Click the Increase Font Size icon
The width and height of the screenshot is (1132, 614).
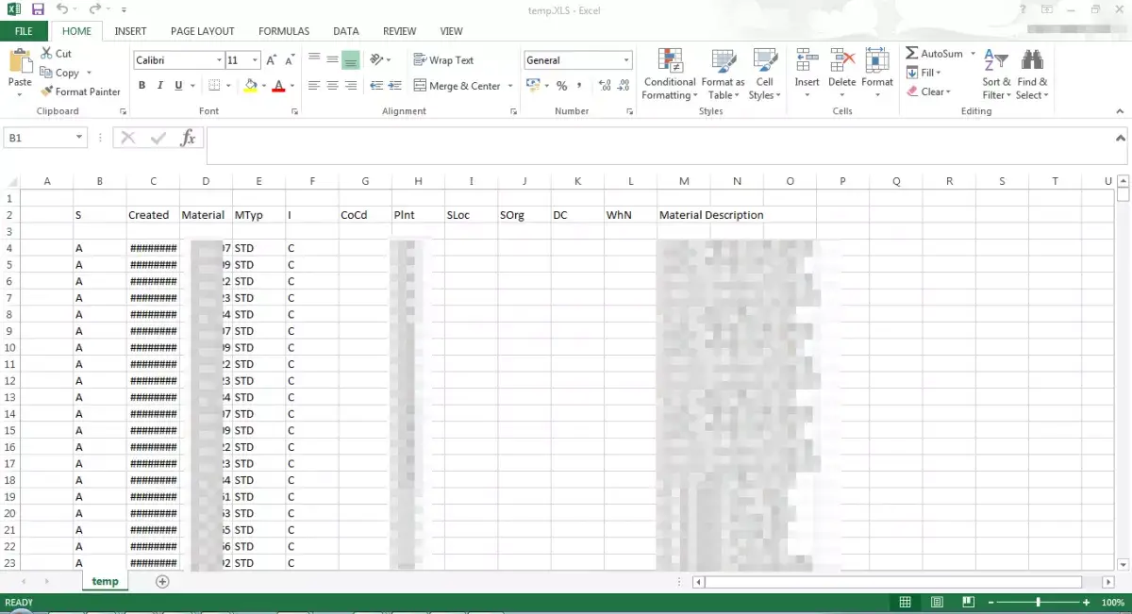click(x=272, y=60)
